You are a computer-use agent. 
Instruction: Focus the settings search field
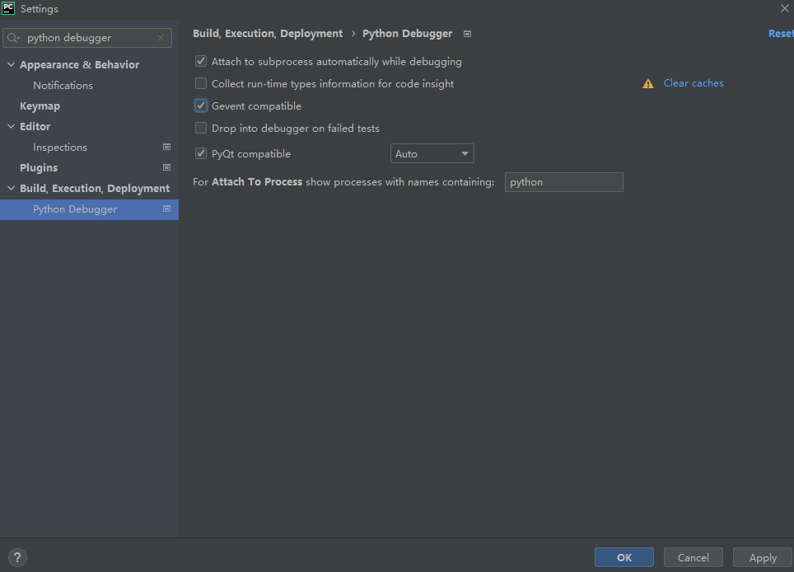(x=87, y=38)
